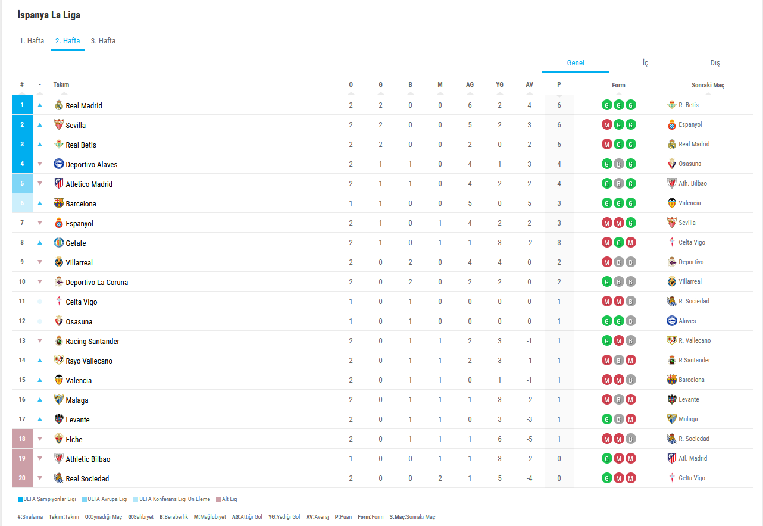The image size is (763, 526).
Task: Click the Atletico Madrid crest in row 5
Action: click(58, 184)
